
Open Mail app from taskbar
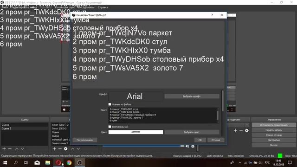[x=37, y=163]
